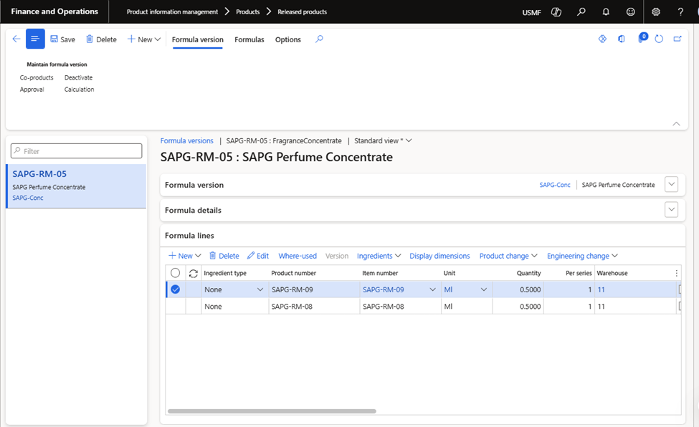Viewport: 699px width, 427px height.
Task: Click the Finance and Operations home title
Action: click(x=54, y=11)
